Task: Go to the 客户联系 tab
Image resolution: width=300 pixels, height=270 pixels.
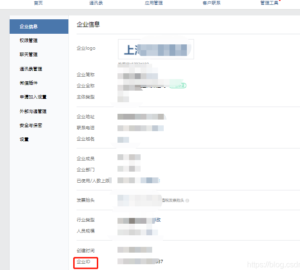Action: [211, 3]
